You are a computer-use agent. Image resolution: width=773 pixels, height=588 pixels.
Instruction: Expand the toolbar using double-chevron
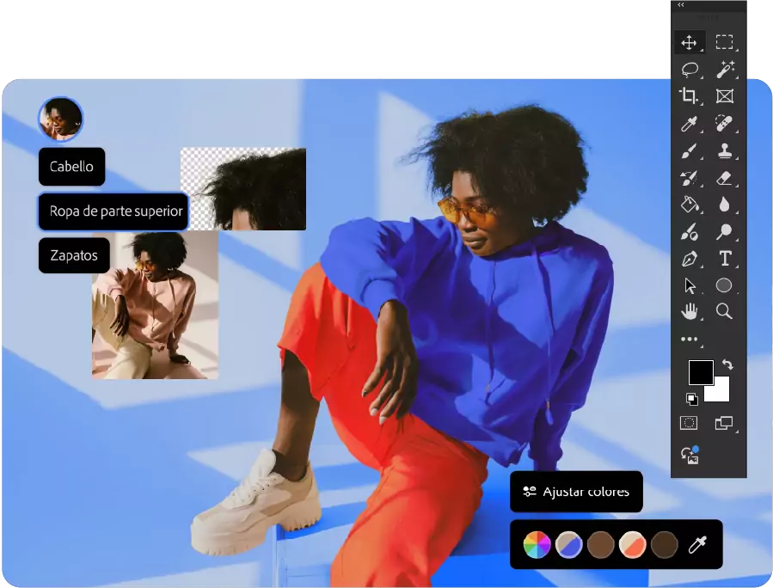tap(680, 5)
